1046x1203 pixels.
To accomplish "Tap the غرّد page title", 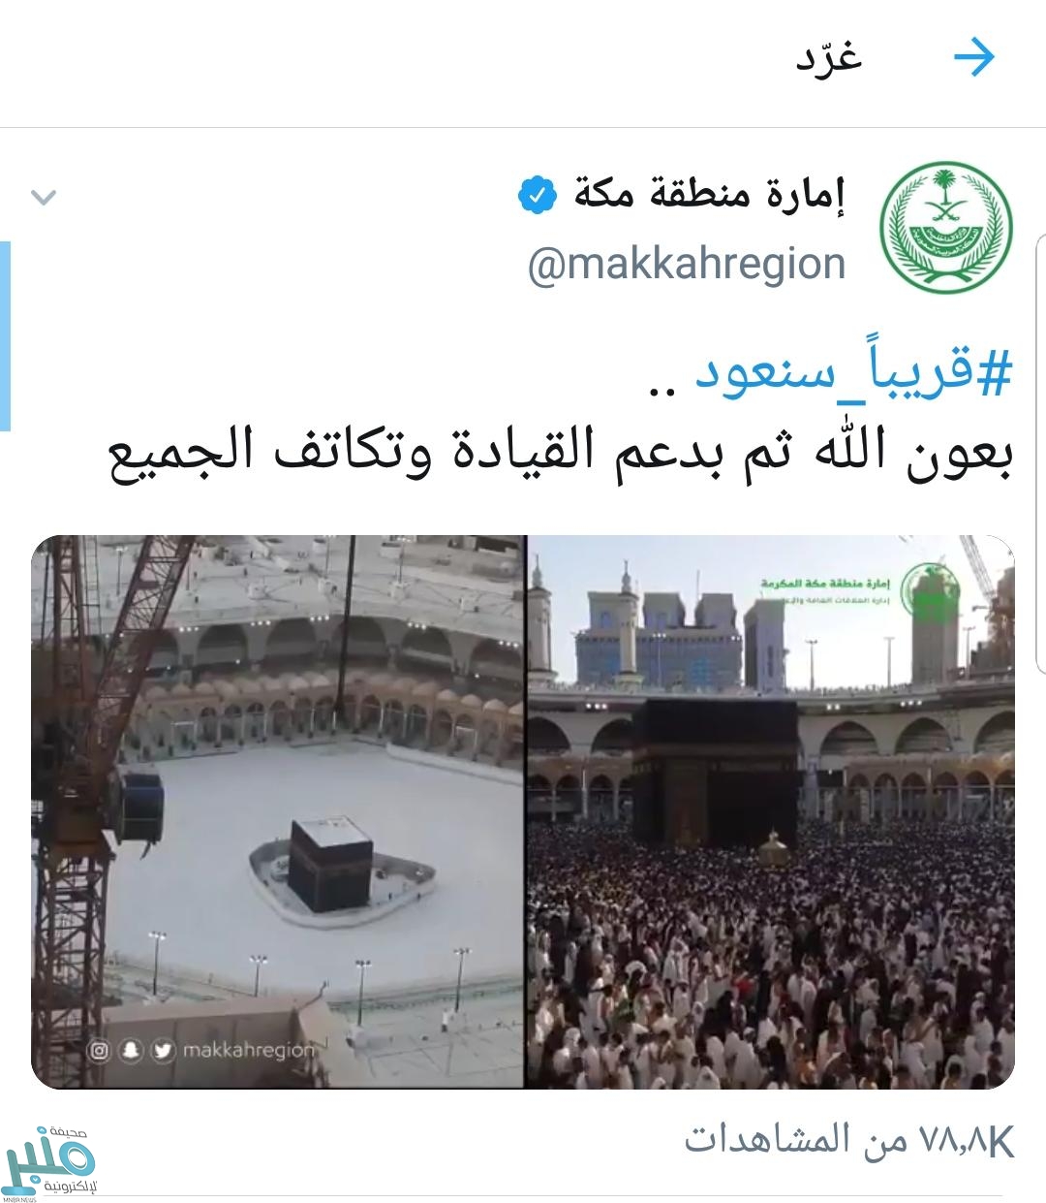I will (829, 56).
